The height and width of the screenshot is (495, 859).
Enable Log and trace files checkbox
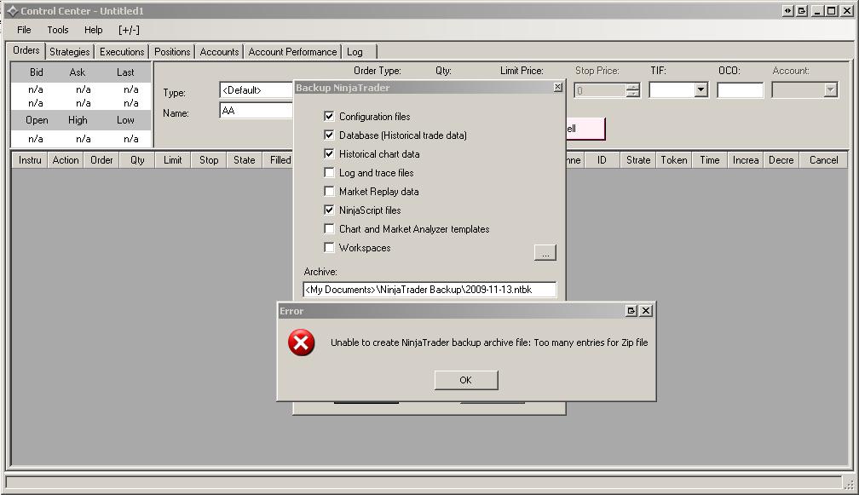click(x=329, y=172)
